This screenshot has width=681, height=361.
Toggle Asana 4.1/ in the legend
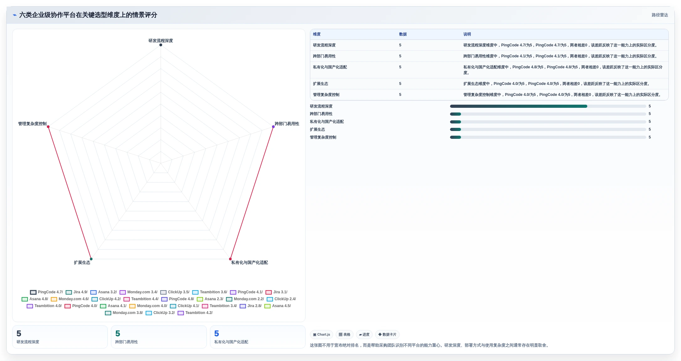(113, 306)
